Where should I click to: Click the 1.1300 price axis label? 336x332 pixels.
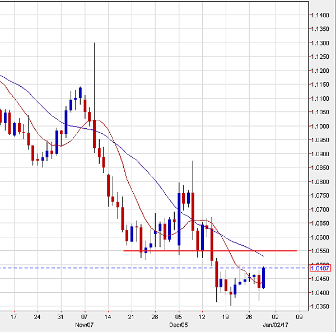pos(320,43)
